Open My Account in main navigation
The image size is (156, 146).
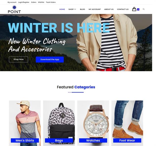pos(95,9)
